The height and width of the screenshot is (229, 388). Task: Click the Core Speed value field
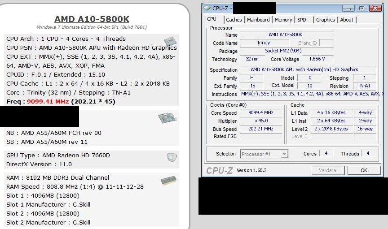(260, 113)
